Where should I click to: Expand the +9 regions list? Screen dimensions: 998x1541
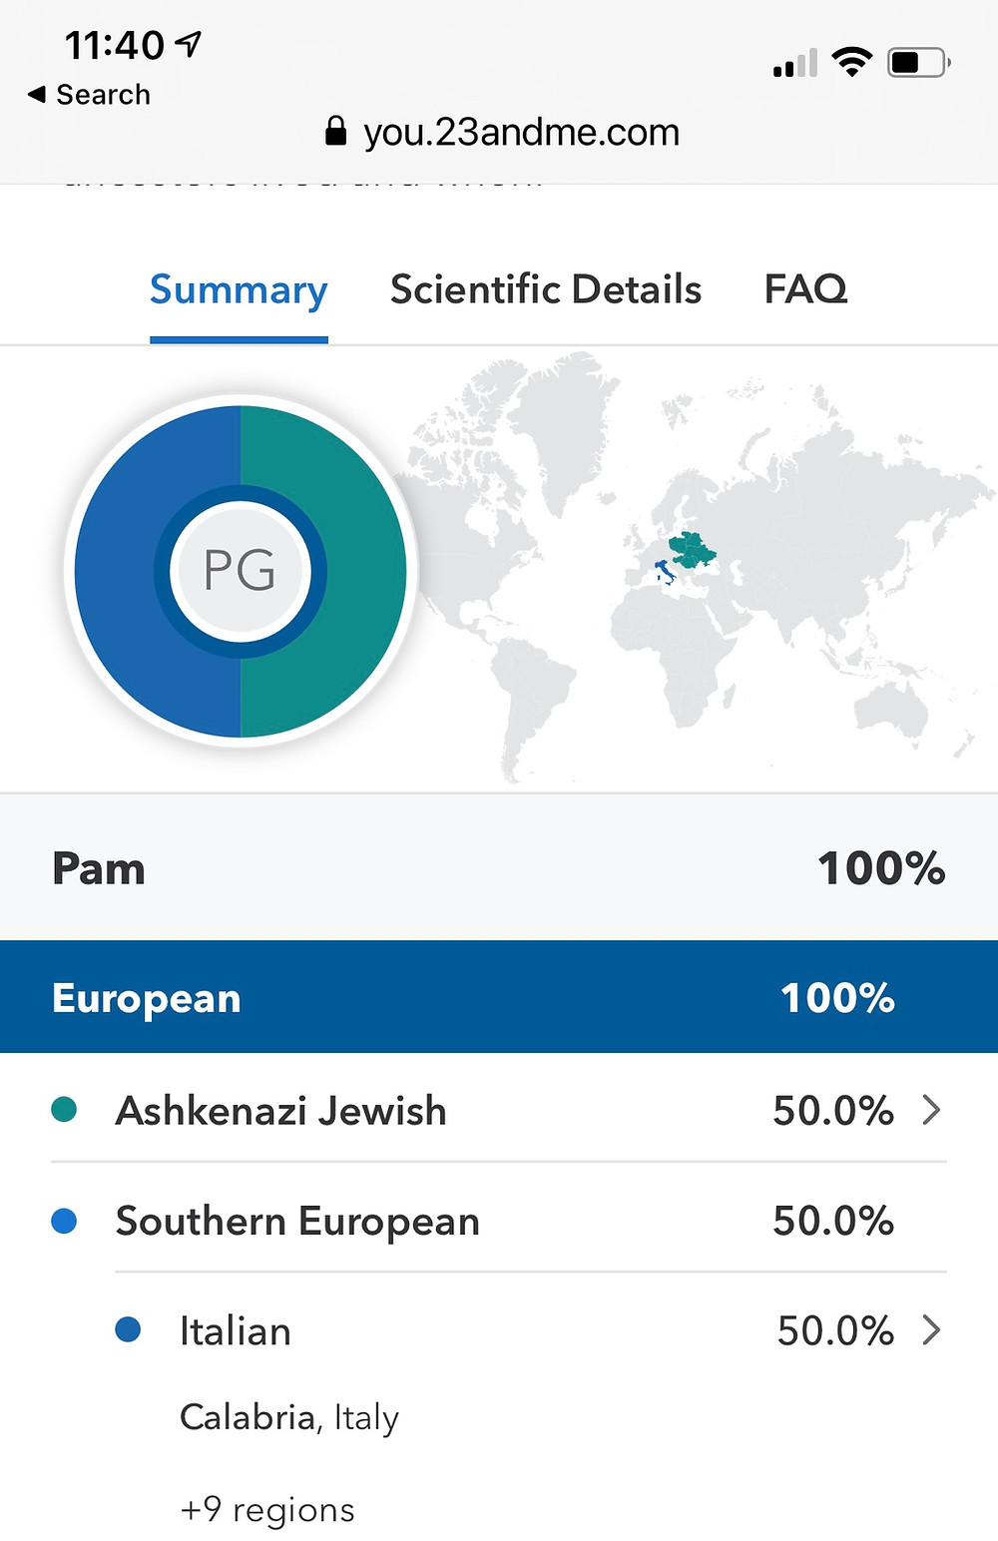pyautogui.click(x=267, y=1509)
